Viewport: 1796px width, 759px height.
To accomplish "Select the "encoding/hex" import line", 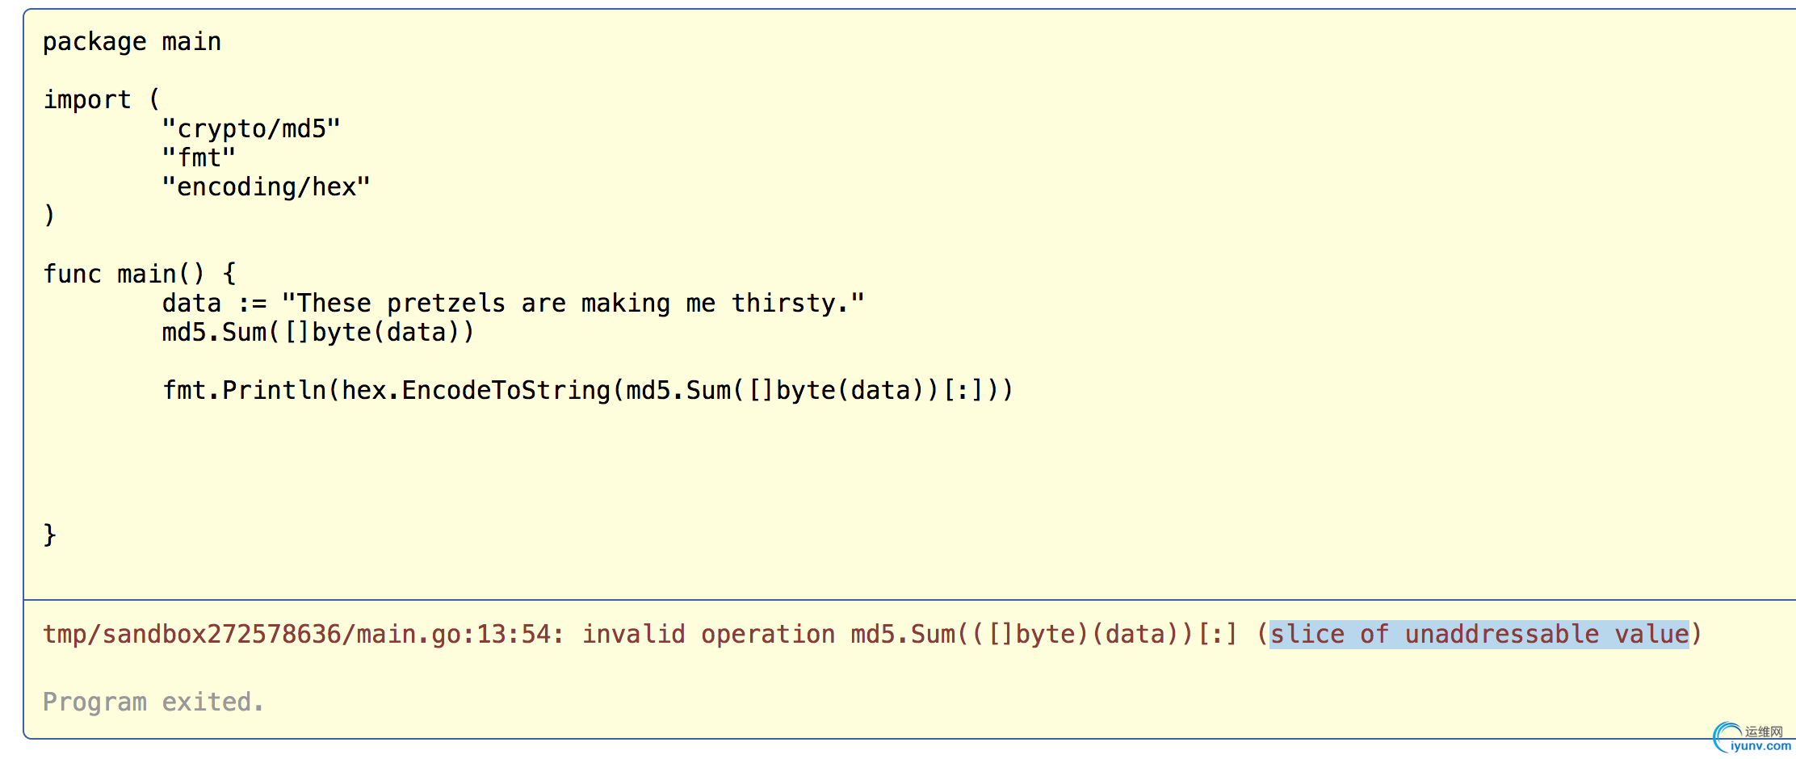I will point(266,187).
